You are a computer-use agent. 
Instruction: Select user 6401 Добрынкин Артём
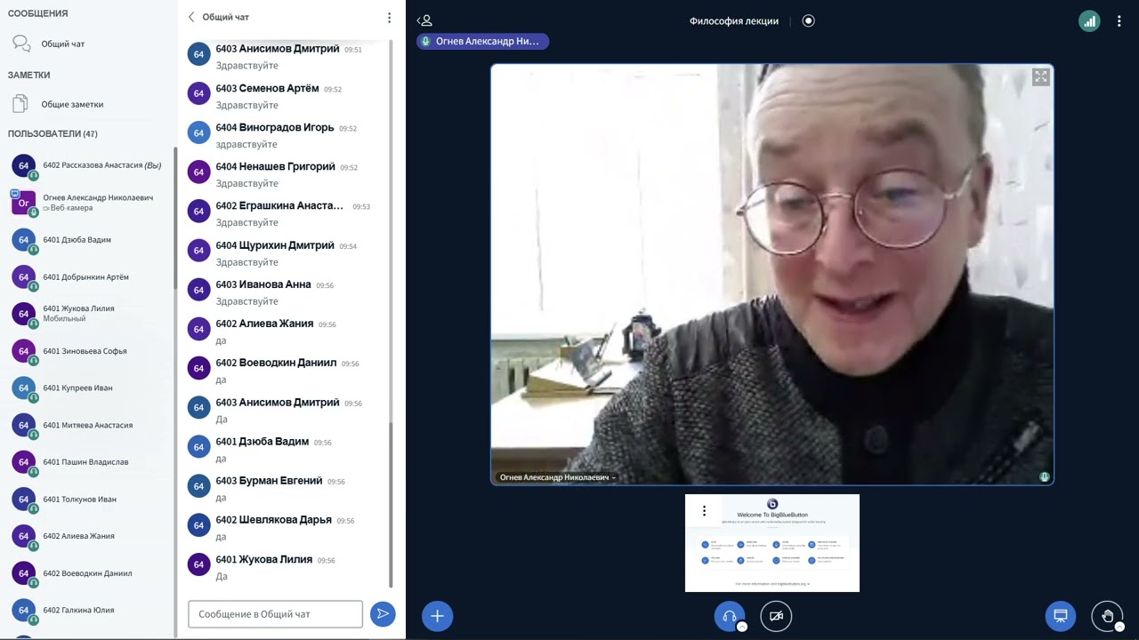coord(89,277)
